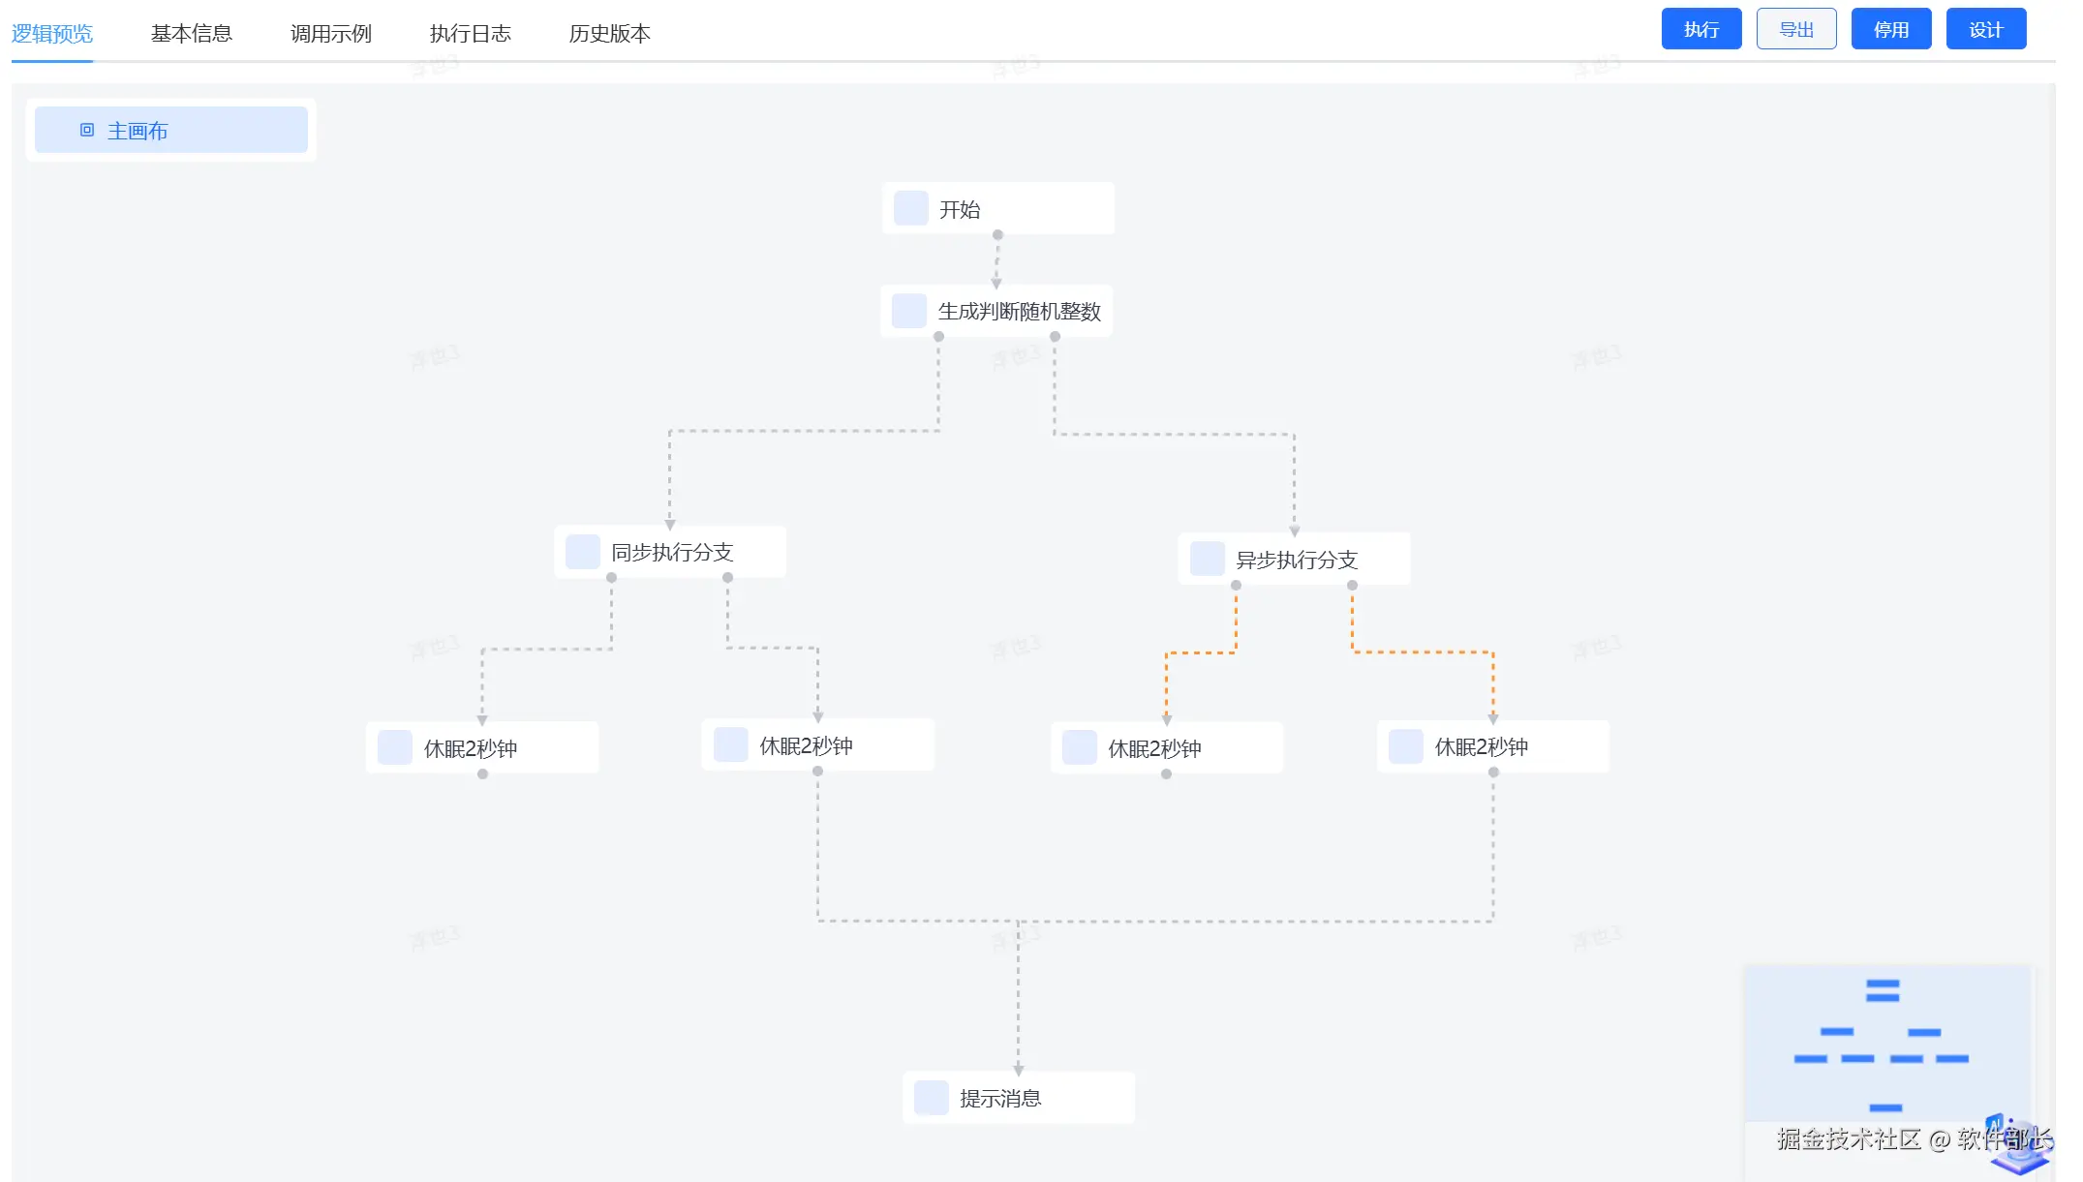
Task: Click the 主画布 canvas icon
Action: pyautogui.click(x=87, y=130)
